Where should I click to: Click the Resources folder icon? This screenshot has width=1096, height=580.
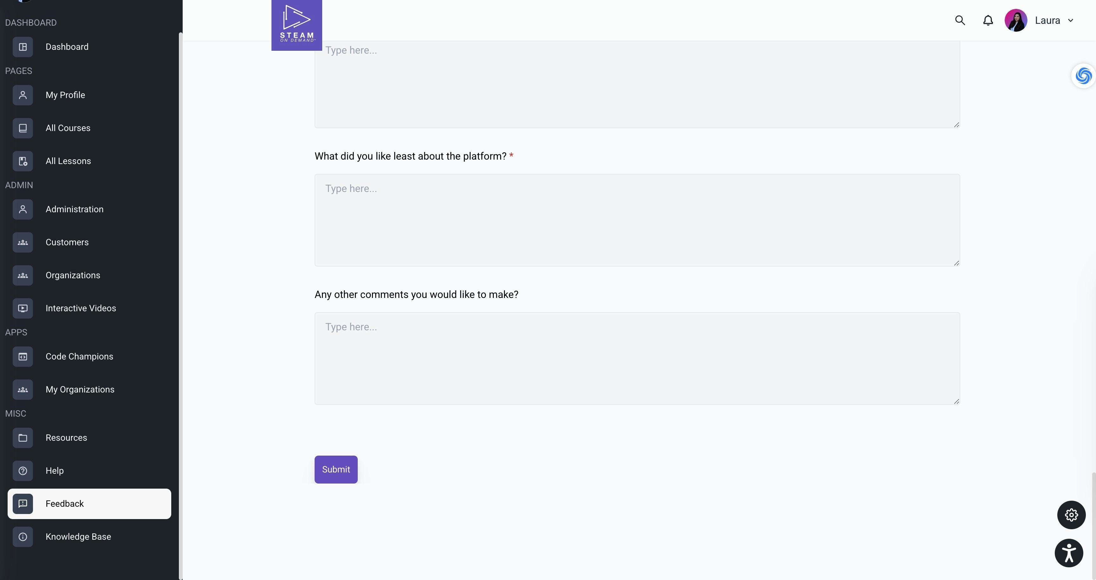(23, 438)
